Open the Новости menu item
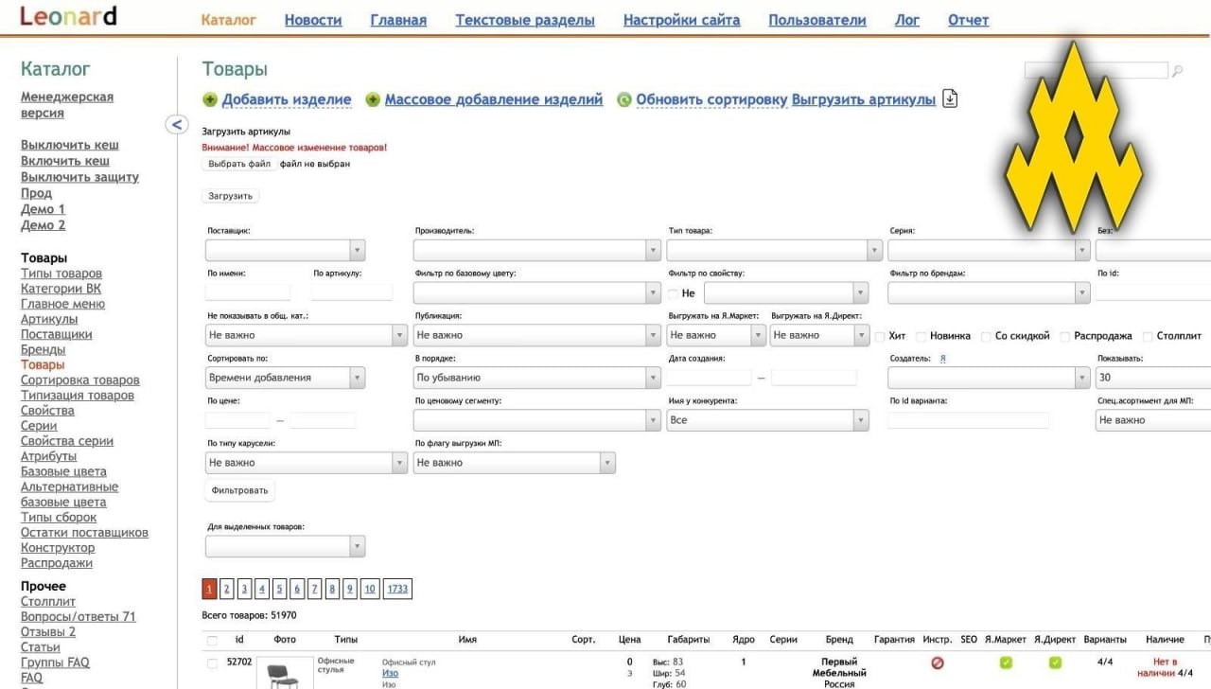Screen dimensions: 1211x689 313,20
